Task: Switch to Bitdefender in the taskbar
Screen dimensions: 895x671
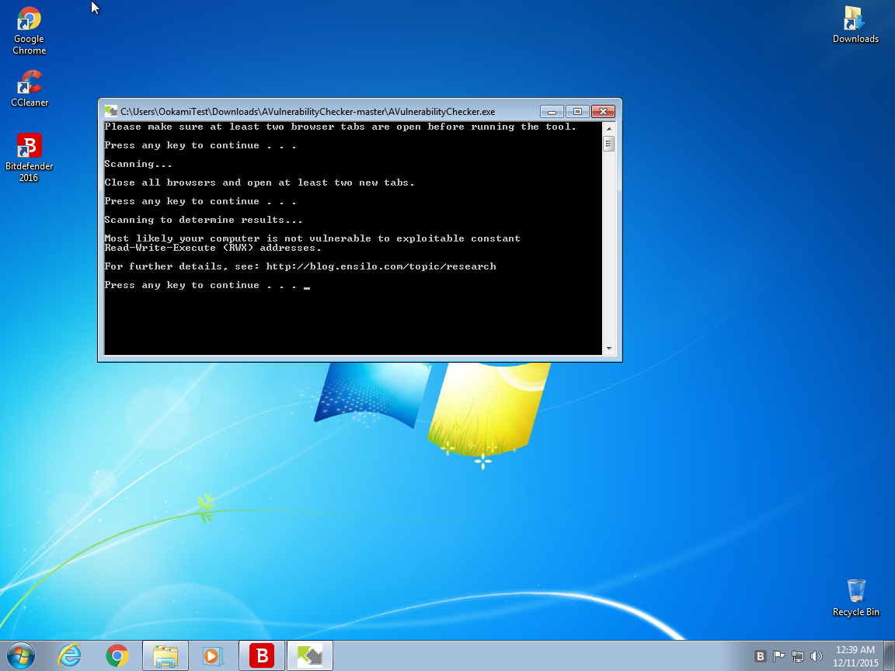Action: 261,655
